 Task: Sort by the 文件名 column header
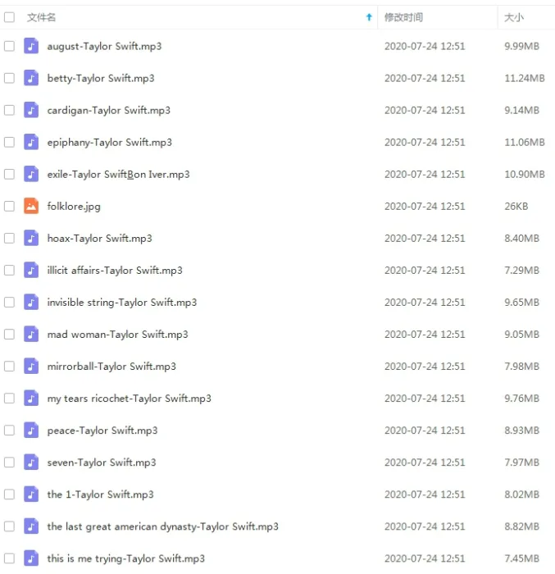pyautogui.click(x=41, y=17)
